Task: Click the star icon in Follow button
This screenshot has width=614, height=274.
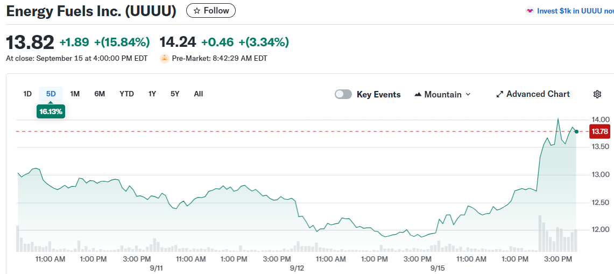Action: (197, 11)
